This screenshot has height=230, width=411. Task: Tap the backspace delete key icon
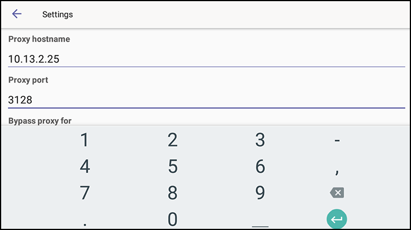[x=337, y=193]
